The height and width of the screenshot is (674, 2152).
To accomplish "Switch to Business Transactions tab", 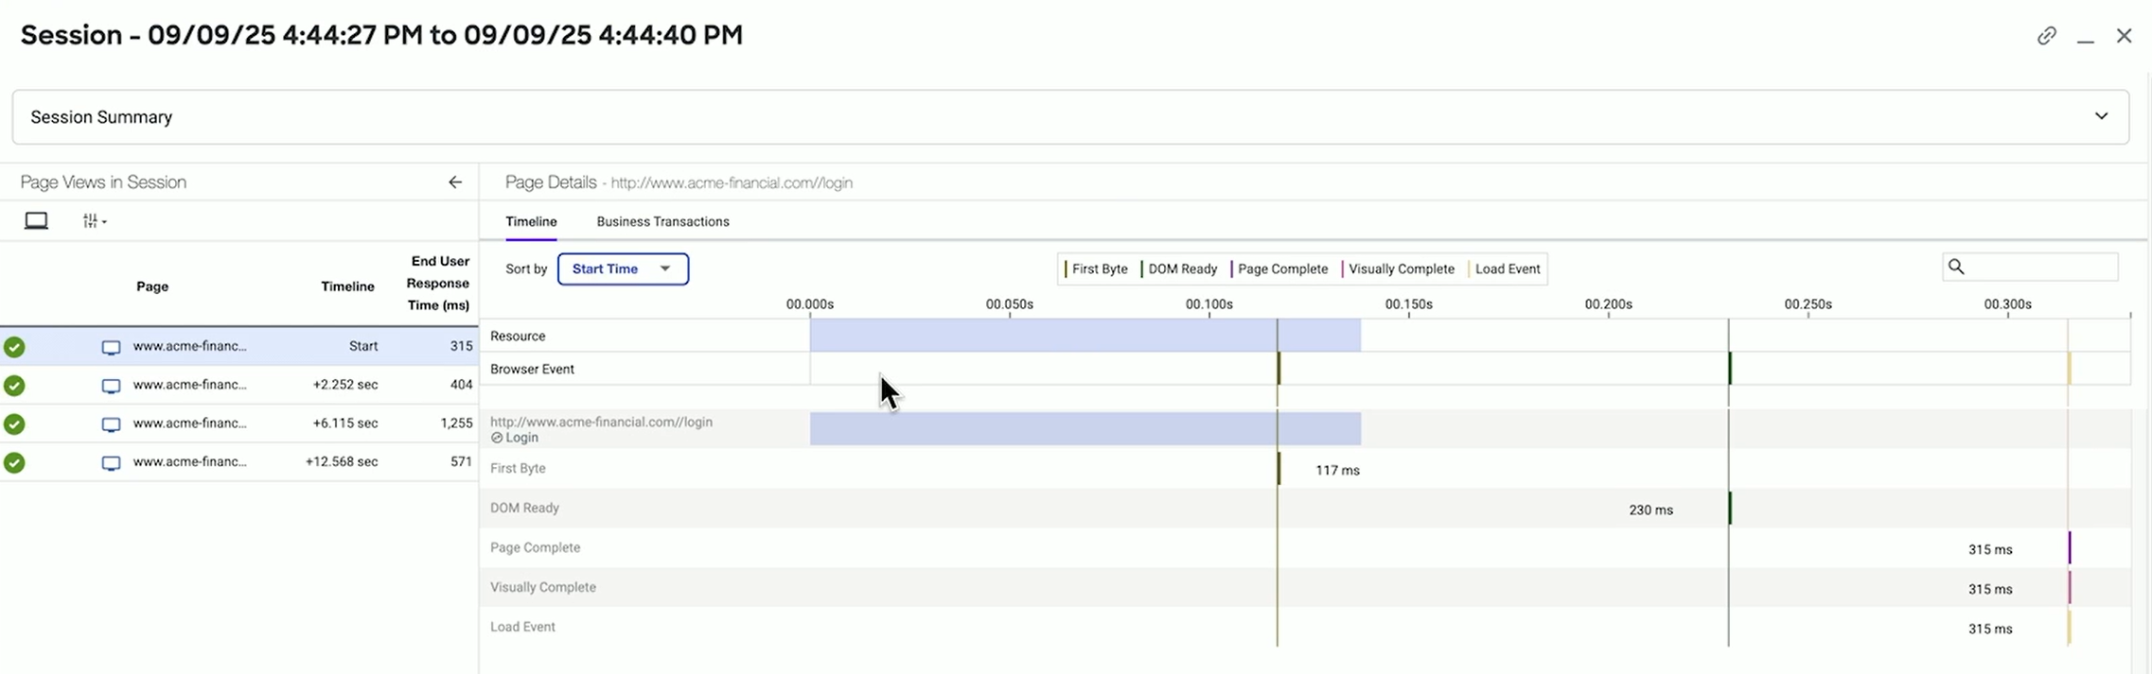I will pos(662,222).
